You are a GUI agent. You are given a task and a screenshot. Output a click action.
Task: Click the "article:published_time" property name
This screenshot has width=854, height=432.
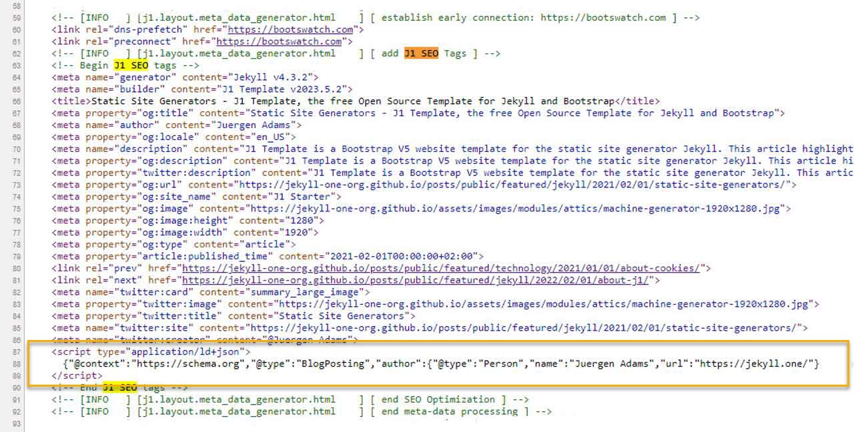(x=205, y=256)
